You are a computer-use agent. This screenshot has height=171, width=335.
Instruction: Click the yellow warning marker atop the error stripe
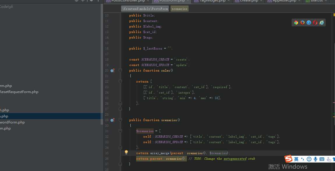click(334, 15)
